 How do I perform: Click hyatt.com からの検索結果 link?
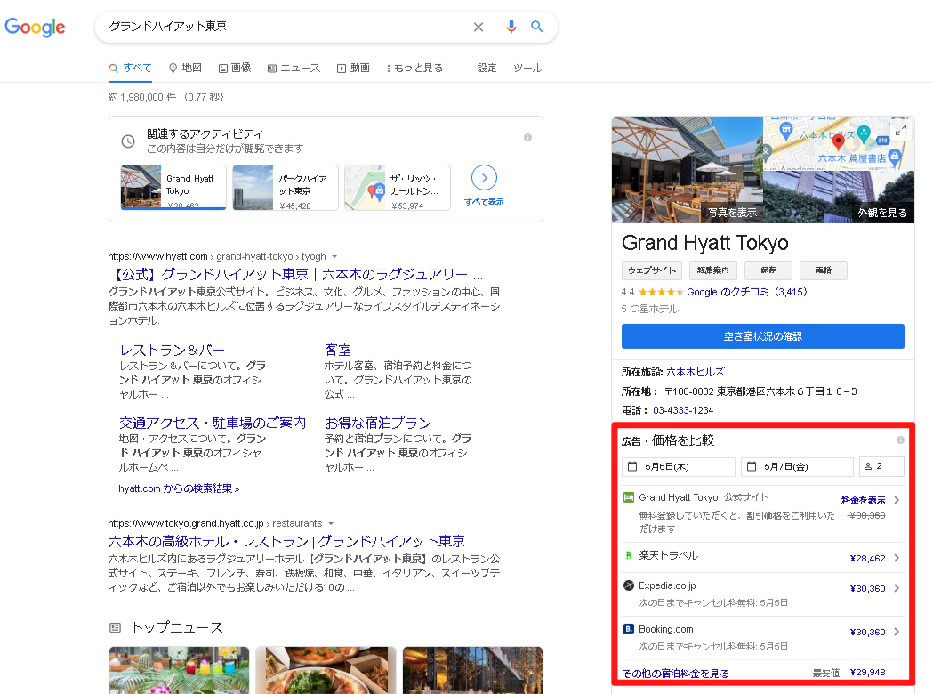179,488
